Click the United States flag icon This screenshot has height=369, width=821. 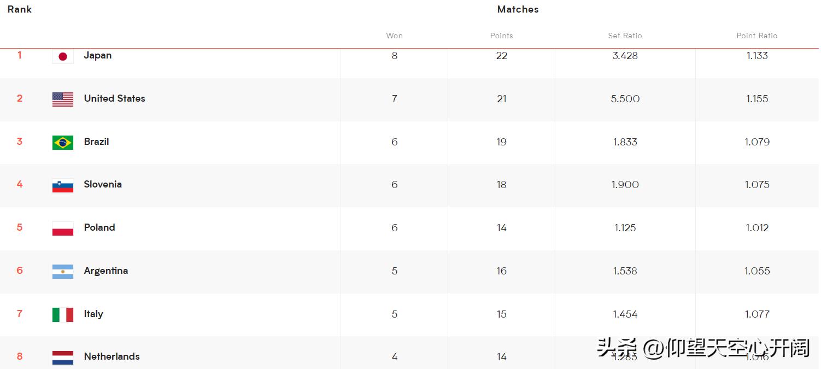coord(63,99)
